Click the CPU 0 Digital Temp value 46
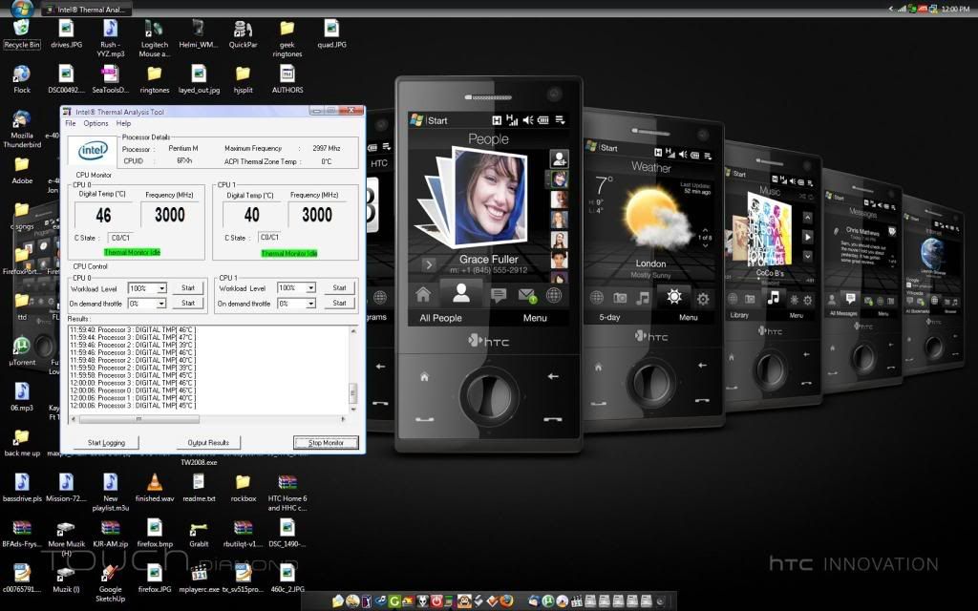This screenshot has height=611, width=978. tap(103, 216)
